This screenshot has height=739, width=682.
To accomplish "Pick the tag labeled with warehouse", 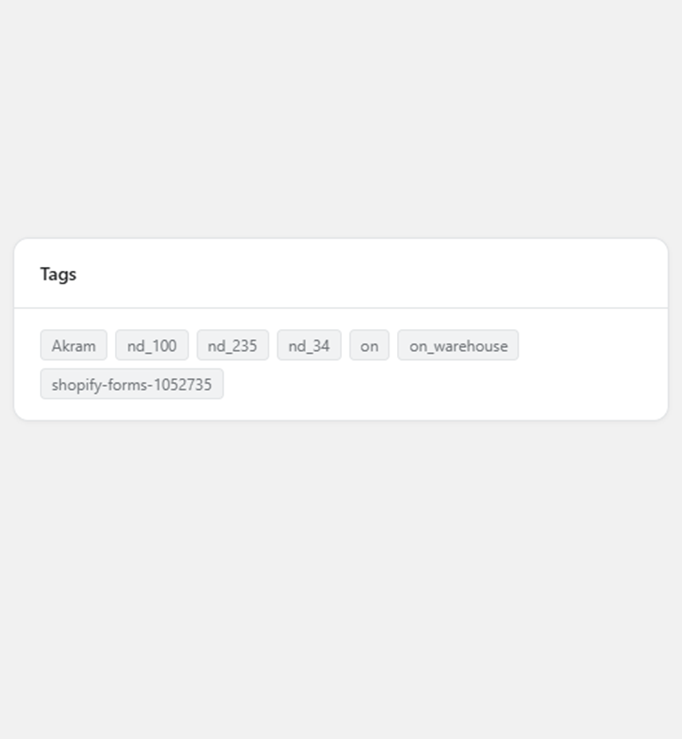I will click(x=458, y=346).
